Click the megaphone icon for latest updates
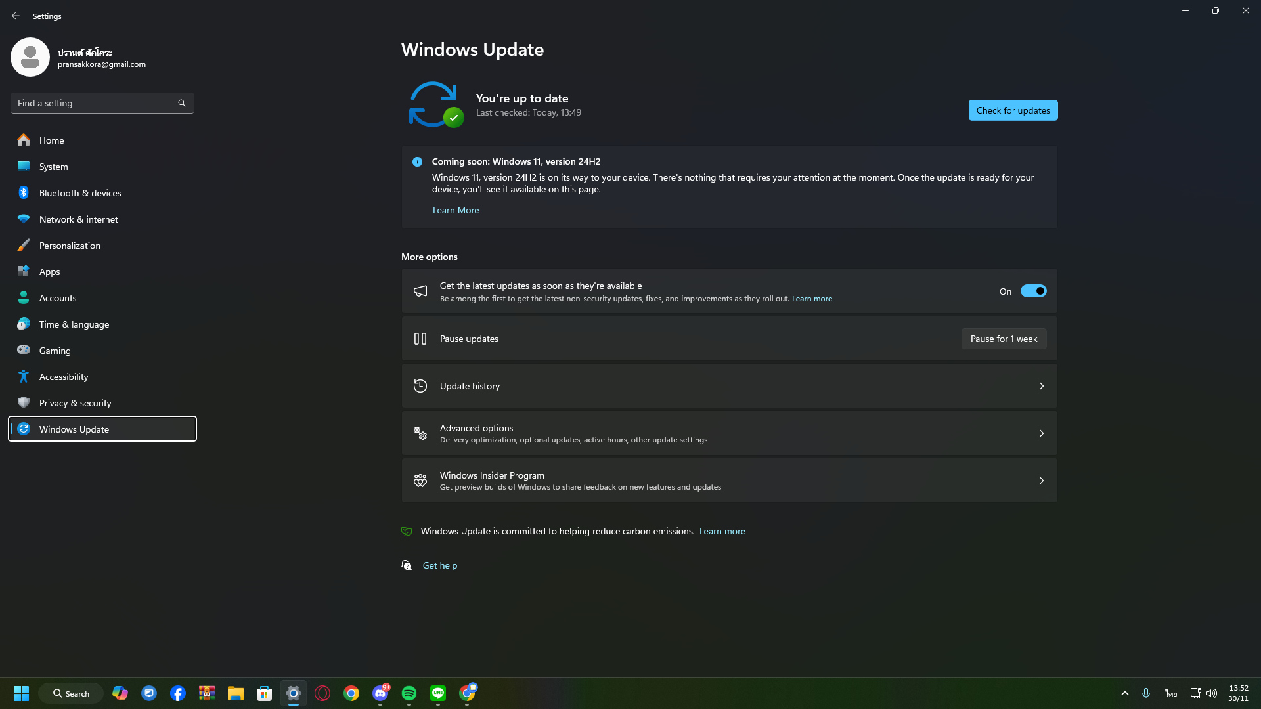 (420, 291)
